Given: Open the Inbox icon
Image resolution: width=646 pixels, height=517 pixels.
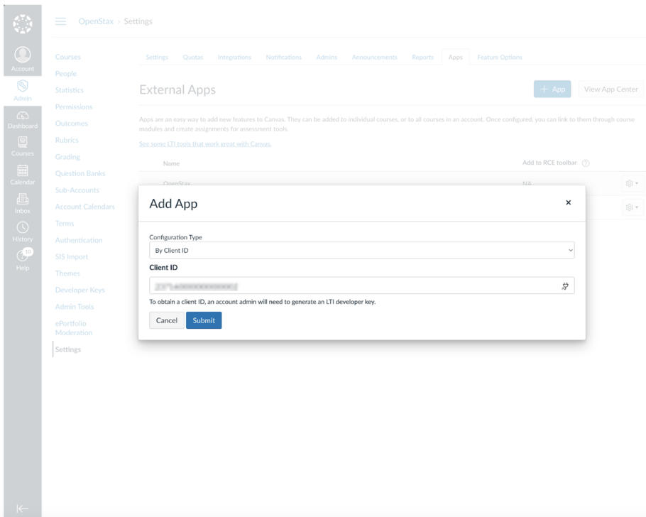Looking at the screenshot, I should click(x=22, y=202).
